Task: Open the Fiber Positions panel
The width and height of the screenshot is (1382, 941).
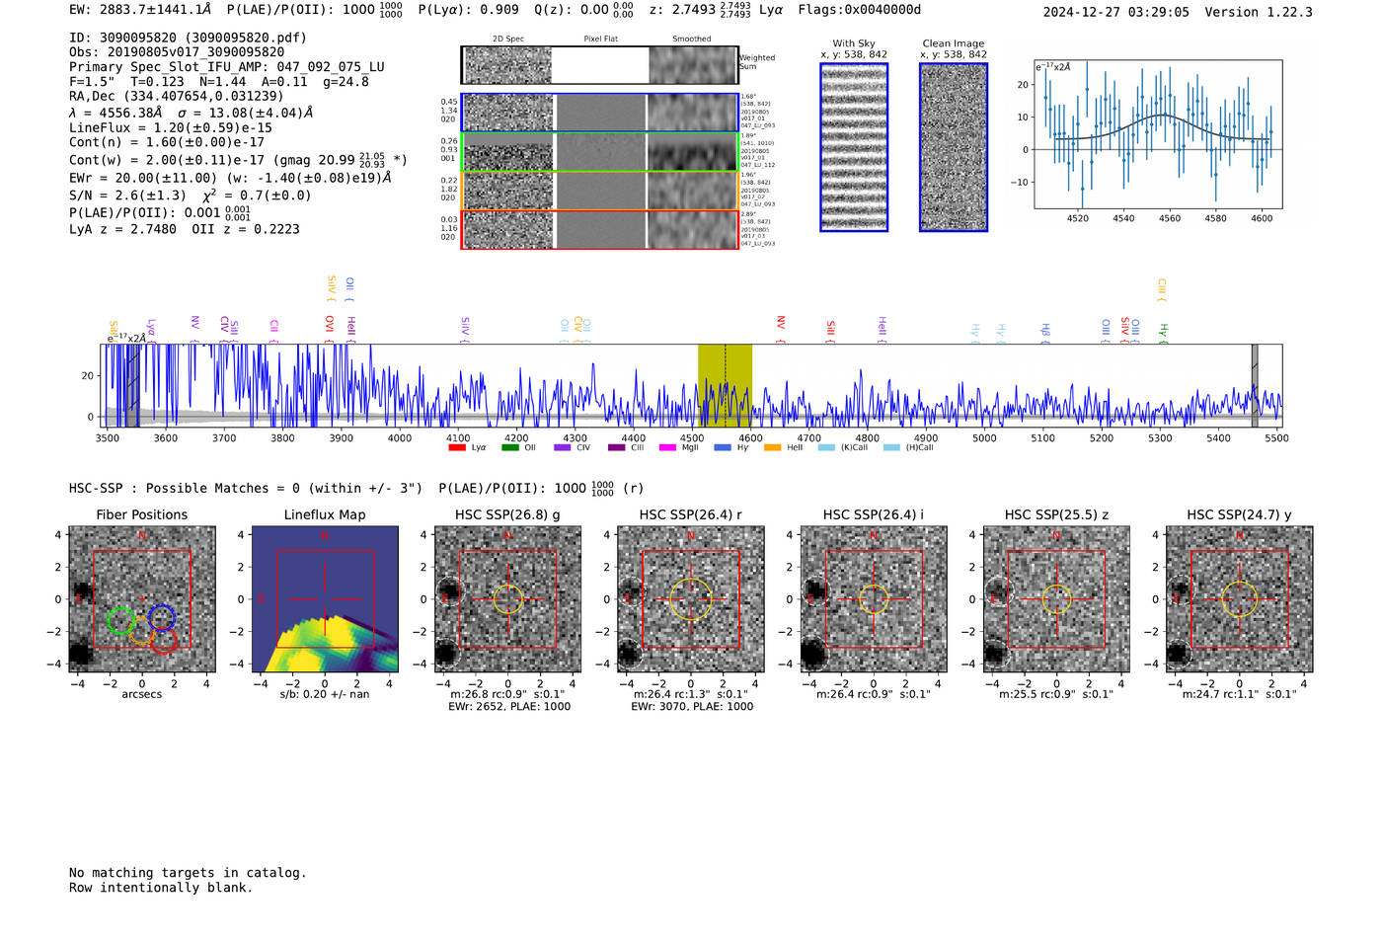Action: (x=142, y=599)
